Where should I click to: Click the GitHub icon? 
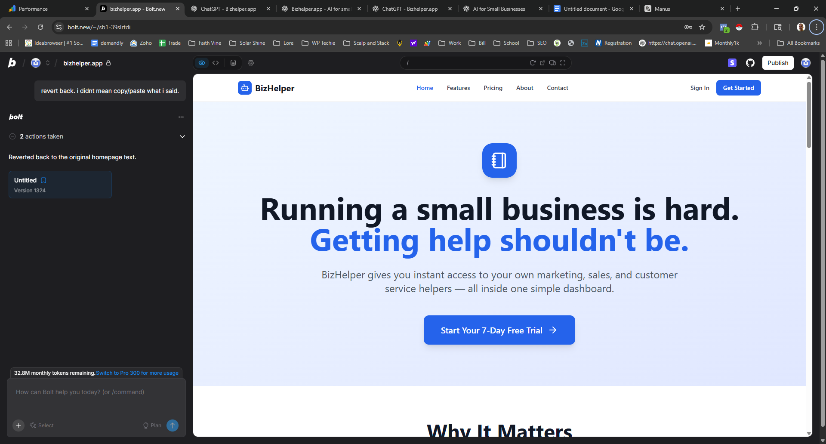pos(750,63)
